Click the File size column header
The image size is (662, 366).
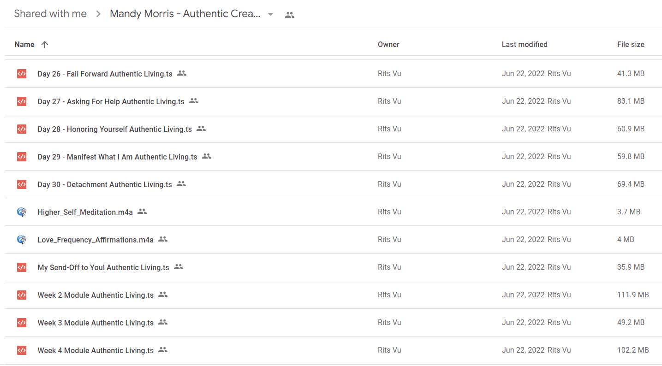click(x=631, y=44)
